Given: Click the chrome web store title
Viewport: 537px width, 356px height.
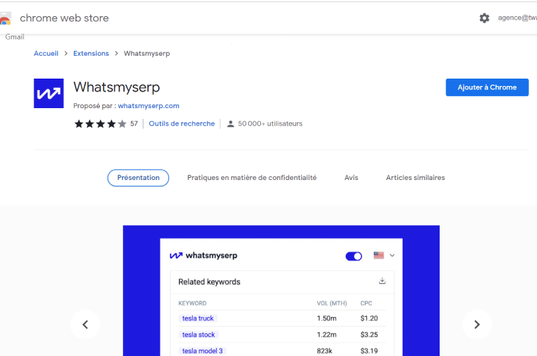Looking at the screenshot, I should 64,18.
